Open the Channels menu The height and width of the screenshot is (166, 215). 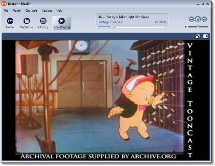click(x=31, y=10)
